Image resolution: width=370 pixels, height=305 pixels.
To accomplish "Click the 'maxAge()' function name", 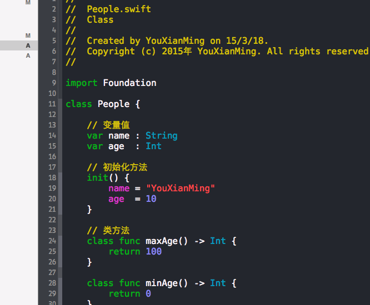I will pyautogui.click(x=167, y=241).
